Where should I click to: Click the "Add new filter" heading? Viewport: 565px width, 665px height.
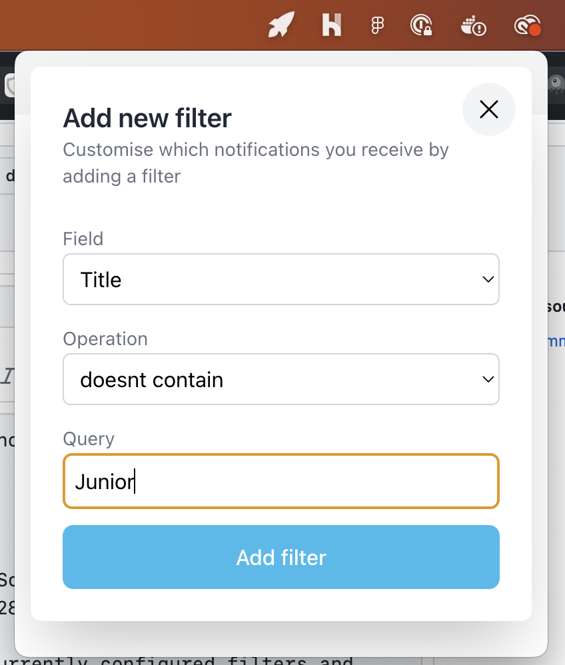click(x=147, y=119)
